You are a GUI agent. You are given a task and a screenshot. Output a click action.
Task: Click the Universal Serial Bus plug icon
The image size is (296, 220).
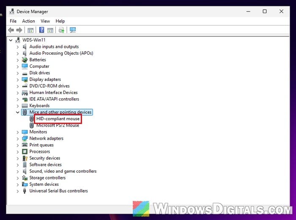[25, 191]
